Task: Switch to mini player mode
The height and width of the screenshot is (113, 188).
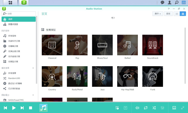Action: click(x=183, y=108)
